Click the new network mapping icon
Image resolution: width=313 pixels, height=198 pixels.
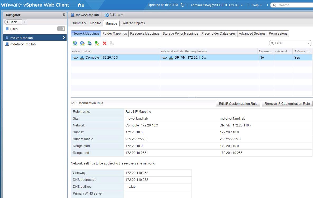[75, 43]
